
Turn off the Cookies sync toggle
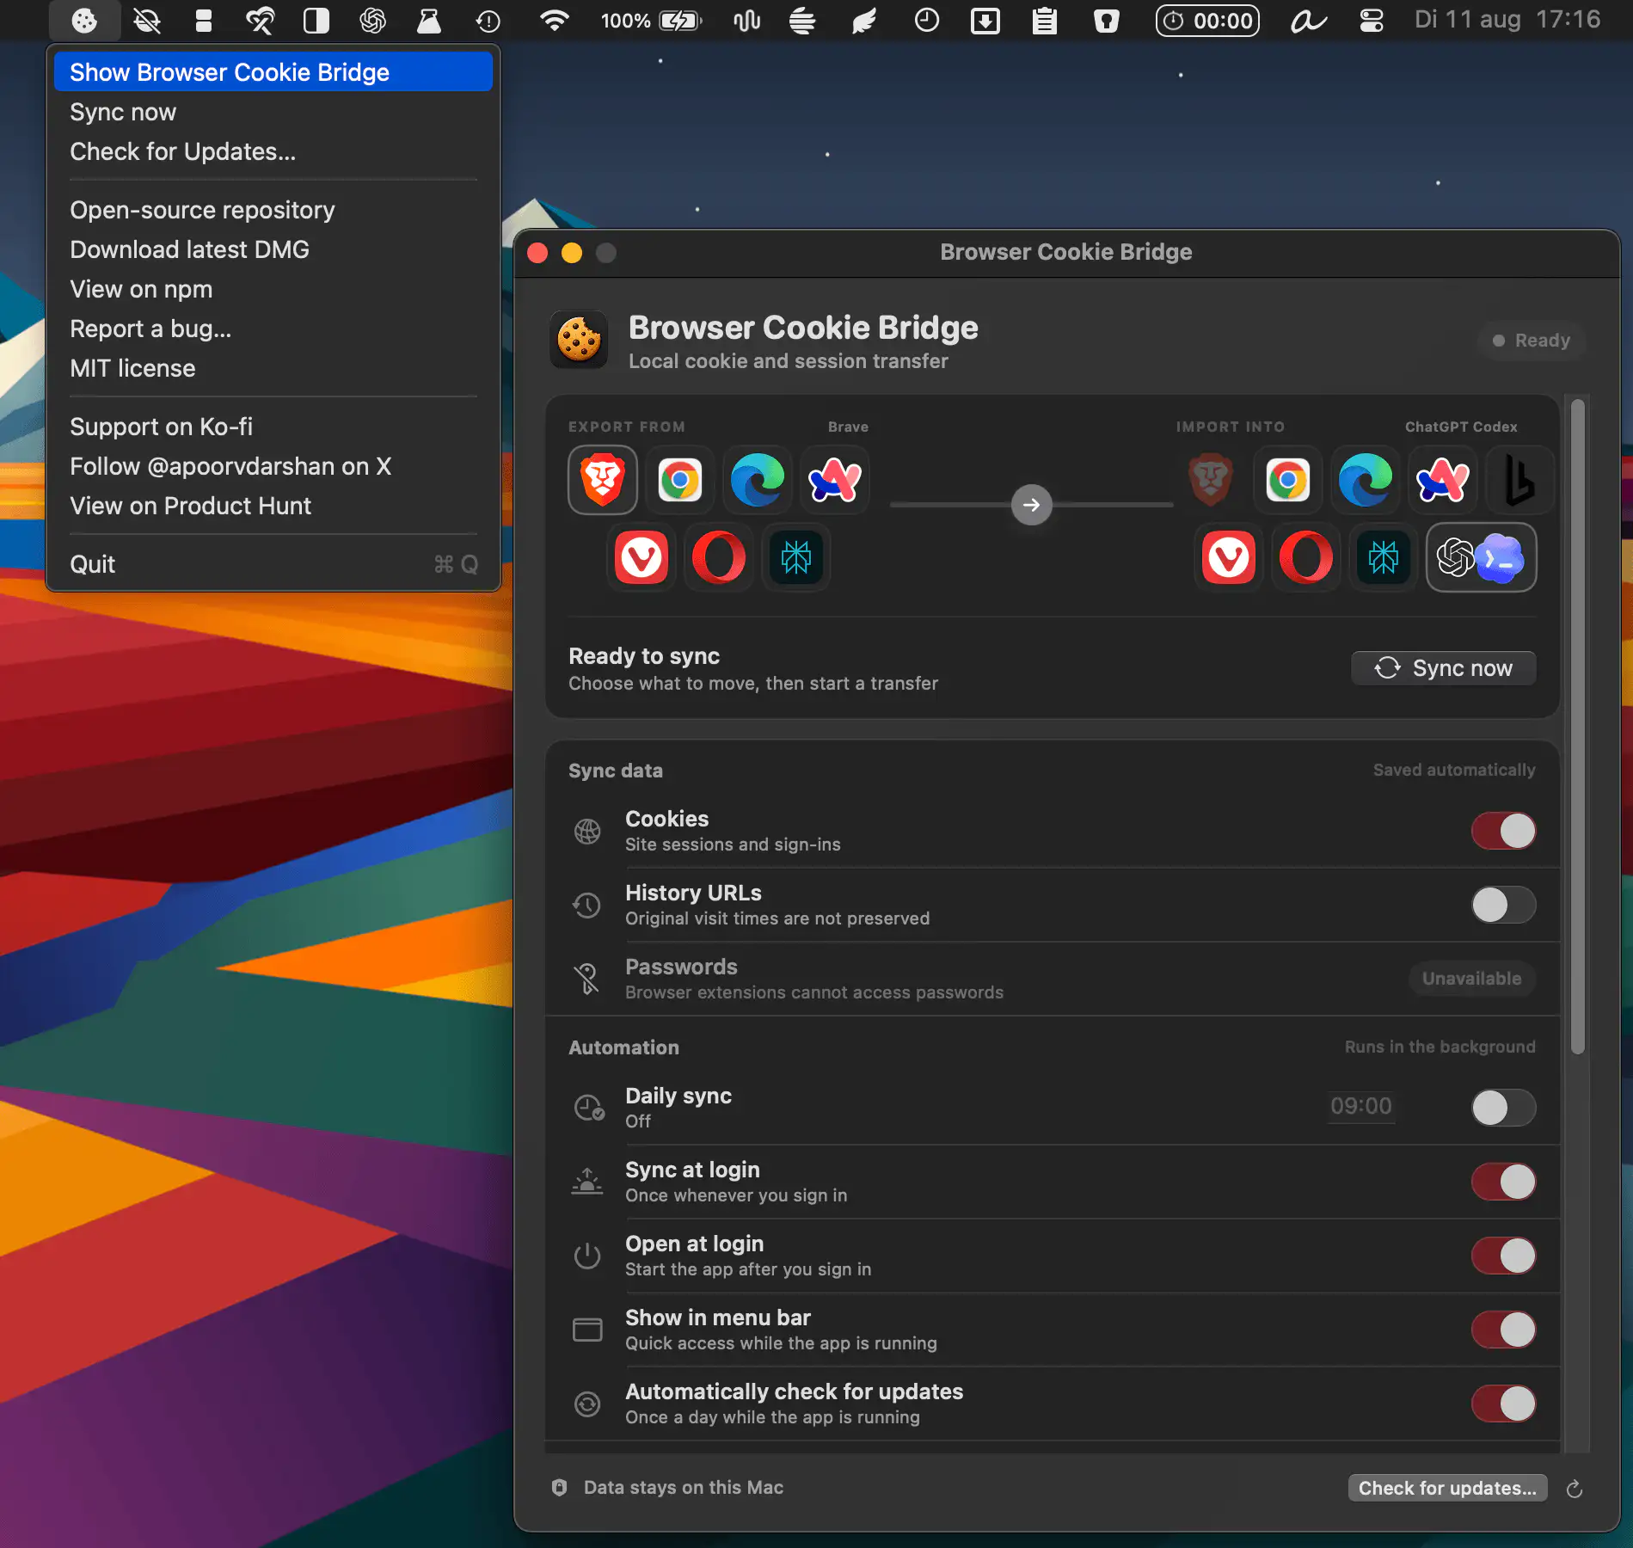1503,831
